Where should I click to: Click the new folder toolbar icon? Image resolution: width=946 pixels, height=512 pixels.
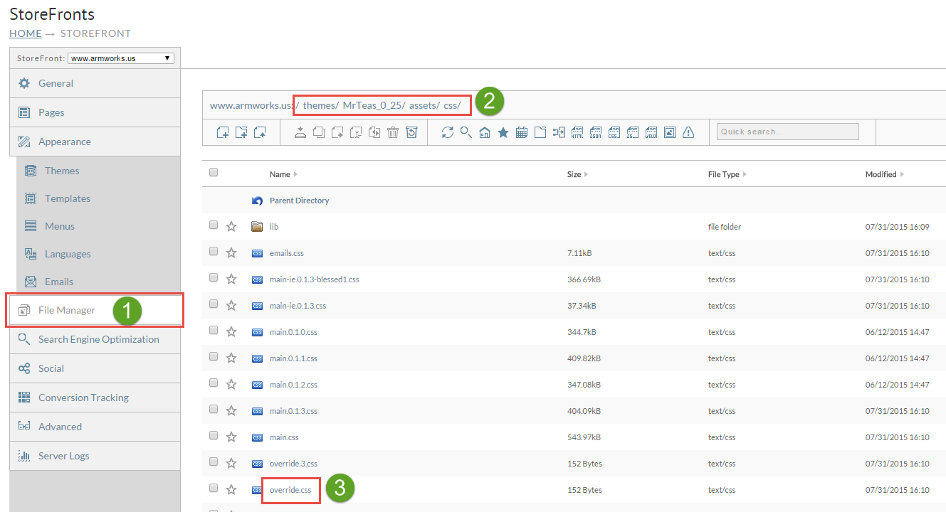(x=241, y=132)
